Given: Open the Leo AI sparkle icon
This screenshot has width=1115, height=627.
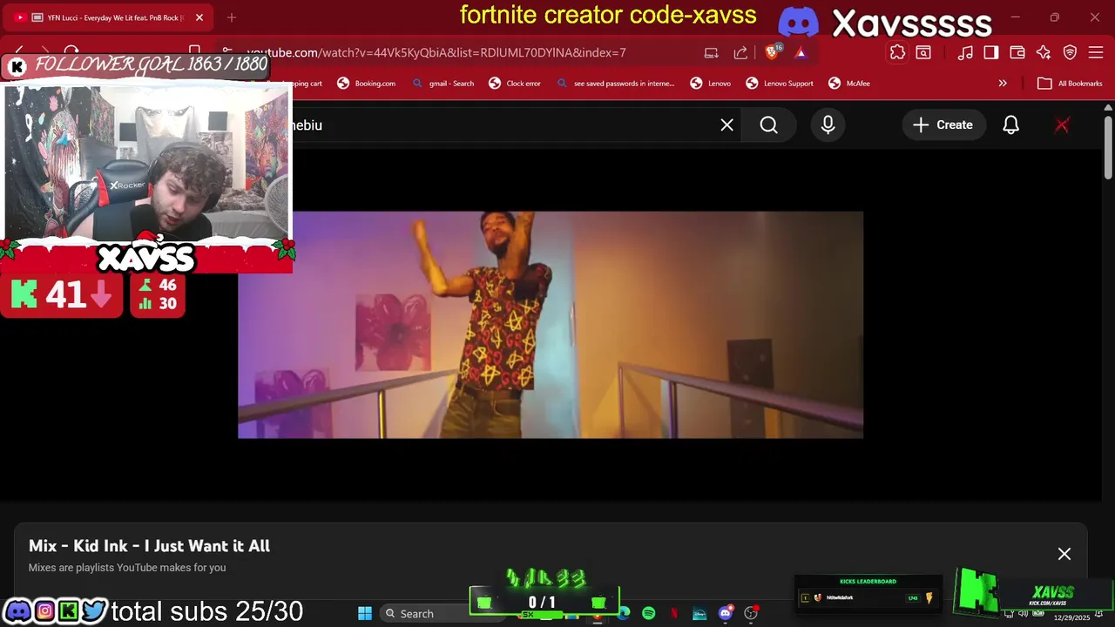Looking at the screenshot, I should click(x=1044, y=52).
